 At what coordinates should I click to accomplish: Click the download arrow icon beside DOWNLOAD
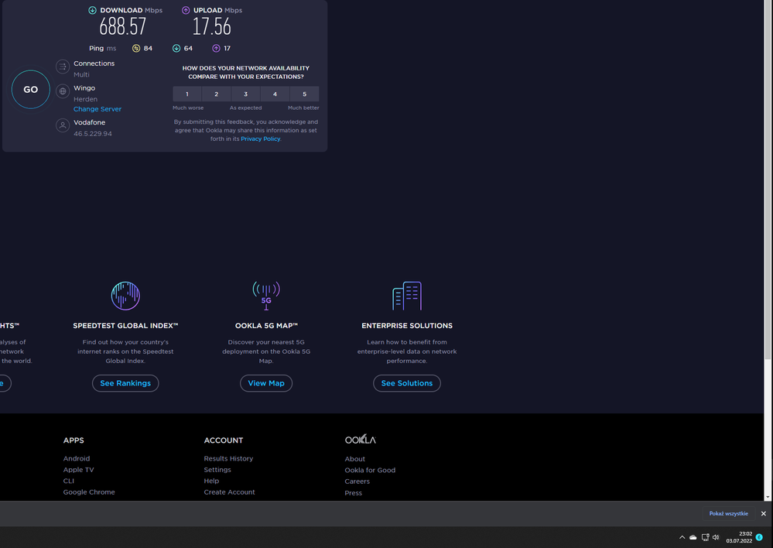(x=92, y=10)
